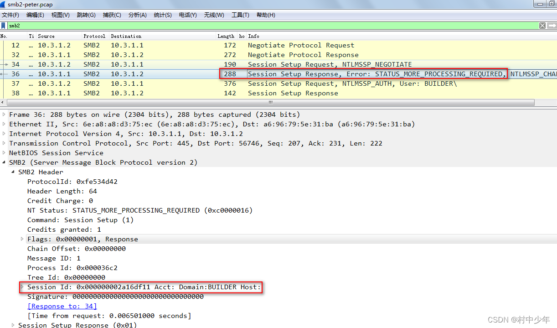Expand the Flags: 0x00000001 field
The height and width of the screenshot is (328, 557).
(22, 239)
